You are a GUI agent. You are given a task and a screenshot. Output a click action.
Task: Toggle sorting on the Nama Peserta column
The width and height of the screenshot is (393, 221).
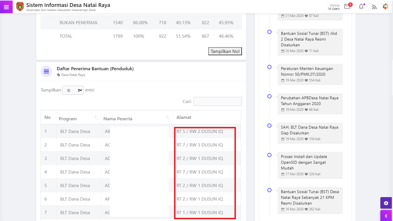[168, 117]
